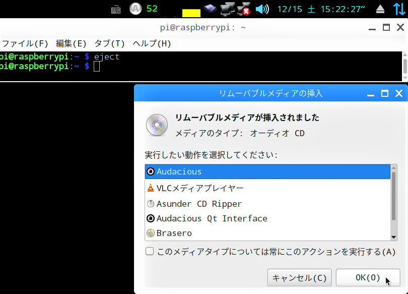Screen dimensions: 408x294
Task: Open the タブ(T) menu in the terminal
Action: pyautogui.click(x=109, y=43)
